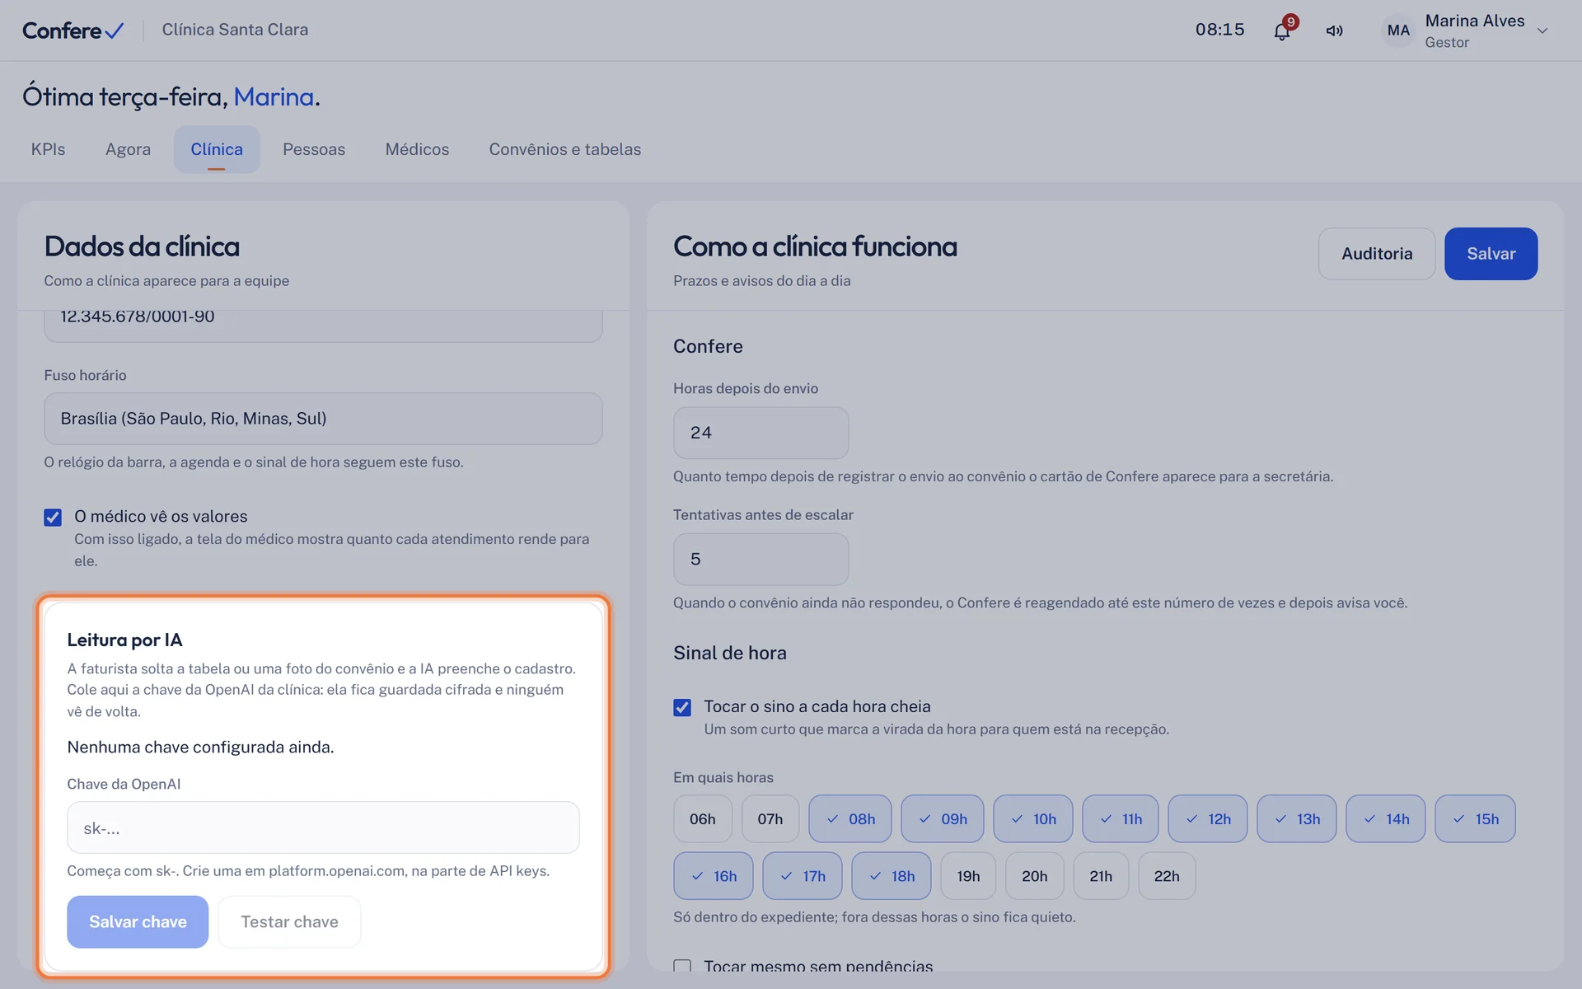The width and height of the screenshot is (1582, 989).
Task: Toggle the 10h hour chip
Action: pos(1033,818)
